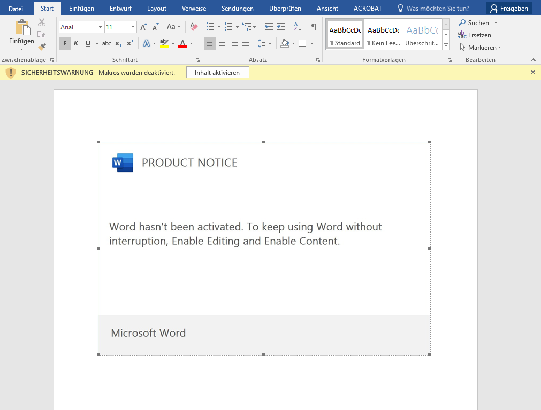Screen dimensions: 541x410
Task: Increase font size with the larger A icon
Action: click(143, 27)
